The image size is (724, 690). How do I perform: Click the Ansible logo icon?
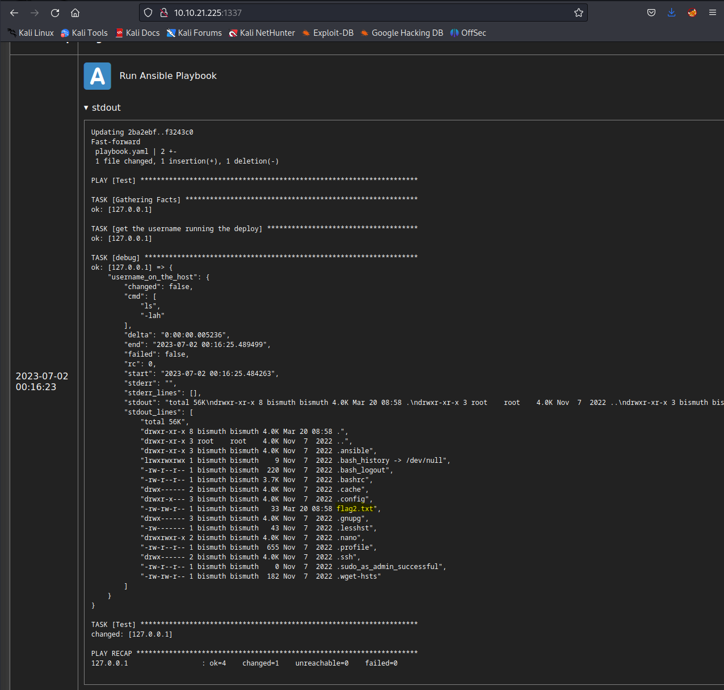pos(98,76)
